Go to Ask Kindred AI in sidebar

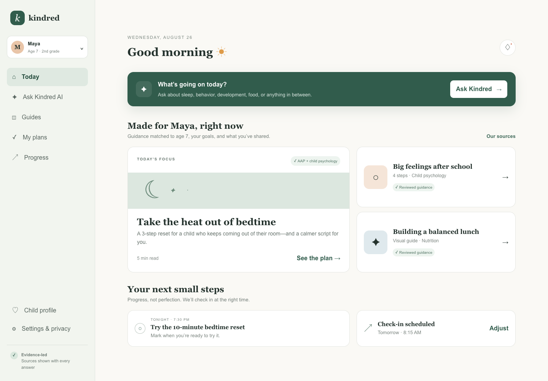tap(47, 97)
